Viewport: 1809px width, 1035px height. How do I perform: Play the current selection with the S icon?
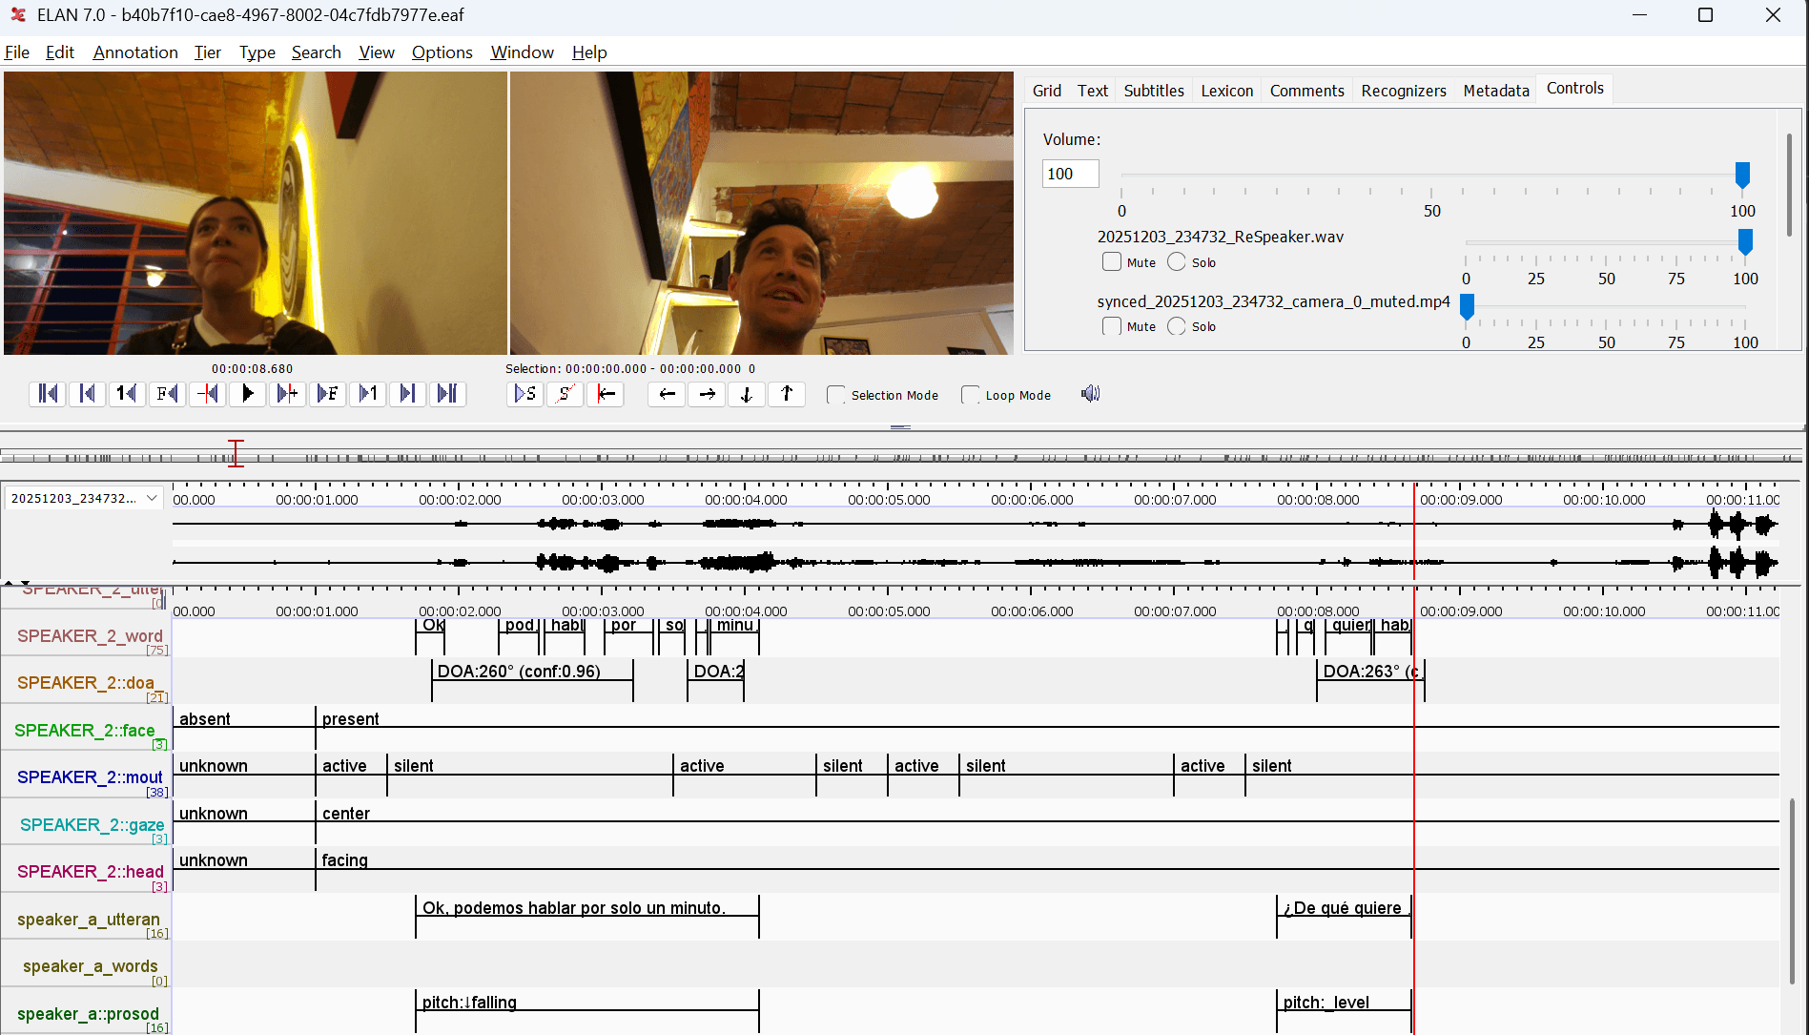[524, 393]
